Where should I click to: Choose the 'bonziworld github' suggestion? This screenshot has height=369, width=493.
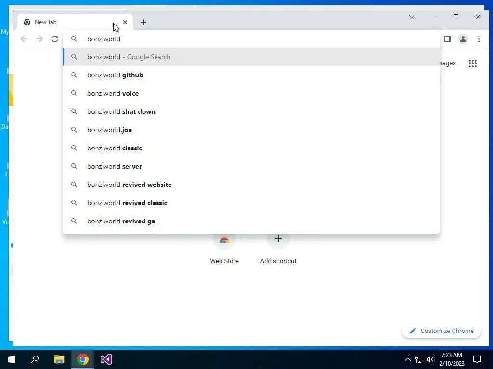click(251, 75)
